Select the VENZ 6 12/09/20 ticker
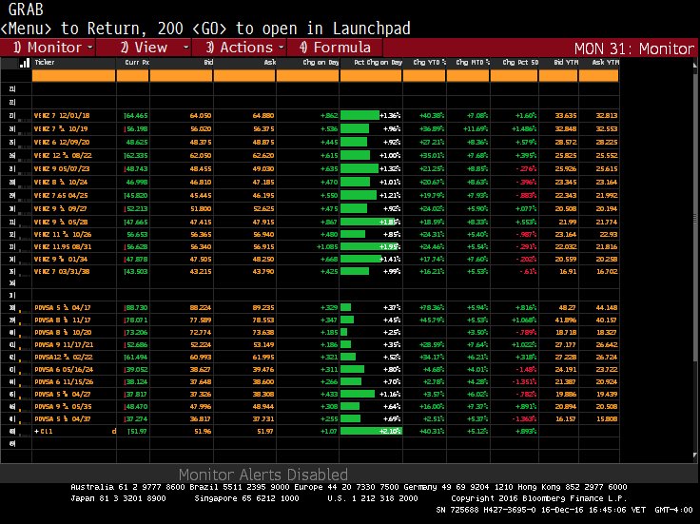Viewport: 700px width, 524px height. [62, 143]
